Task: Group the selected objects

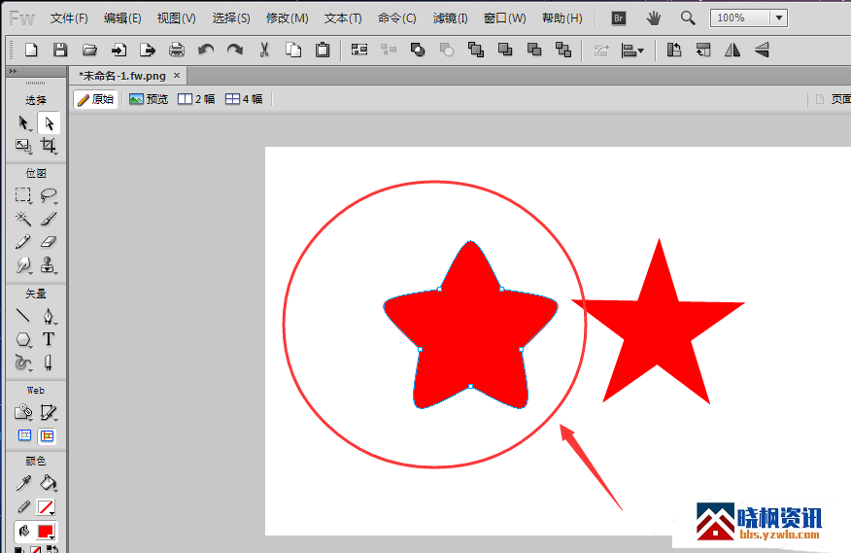Action: (359, 51)
